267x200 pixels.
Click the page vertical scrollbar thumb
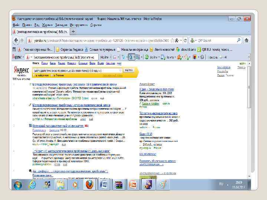tap(249, 87)
